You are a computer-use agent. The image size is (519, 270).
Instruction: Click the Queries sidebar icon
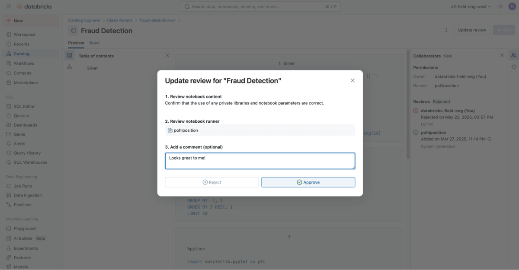[x=9, y=116]
